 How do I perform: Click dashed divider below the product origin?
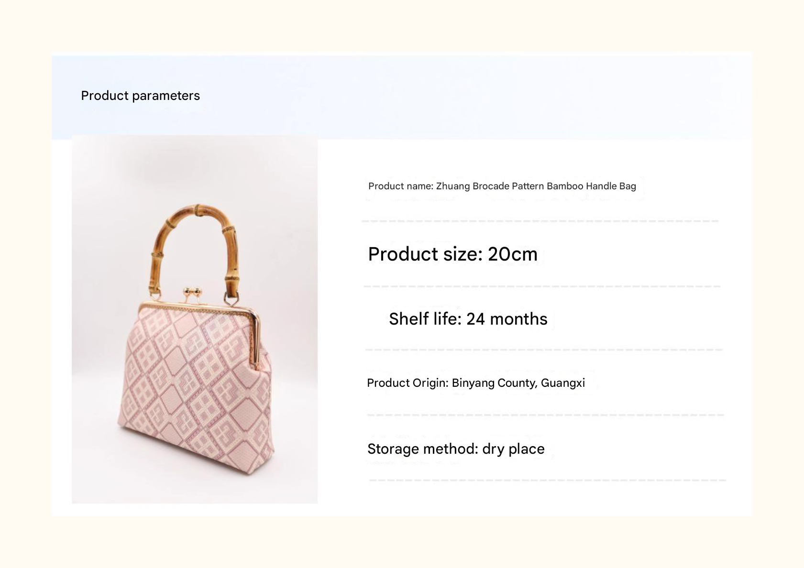coord(546,415)
